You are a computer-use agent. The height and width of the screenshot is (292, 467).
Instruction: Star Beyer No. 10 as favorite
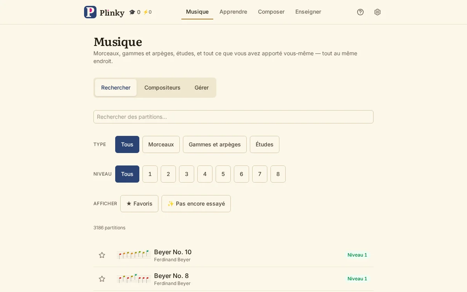click(102, 255)
